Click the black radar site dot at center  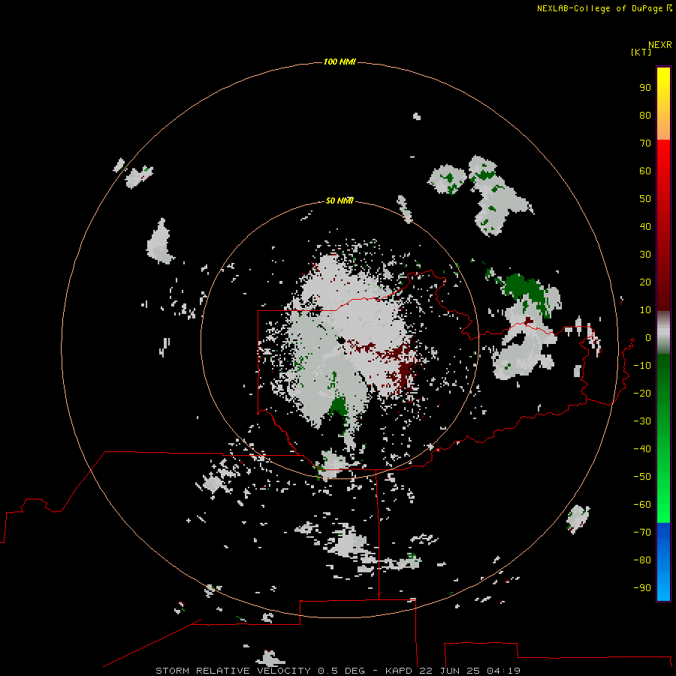click(x=341, y=340)
